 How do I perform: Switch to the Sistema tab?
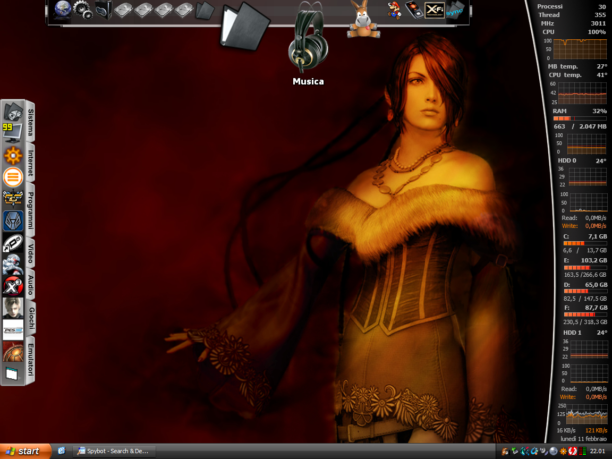pos(31,122)
